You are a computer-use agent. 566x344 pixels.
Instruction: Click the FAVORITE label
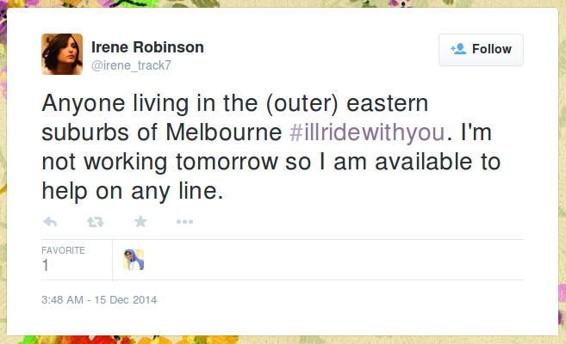coord(63,250)
